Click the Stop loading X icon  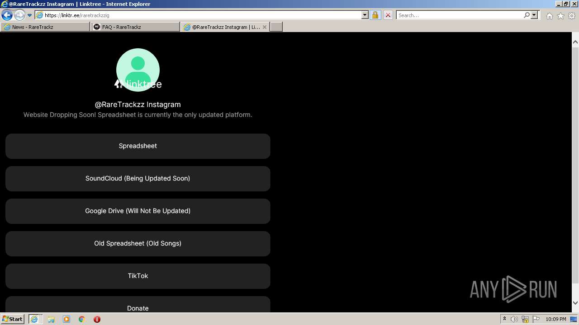click(x=388, y=15)
